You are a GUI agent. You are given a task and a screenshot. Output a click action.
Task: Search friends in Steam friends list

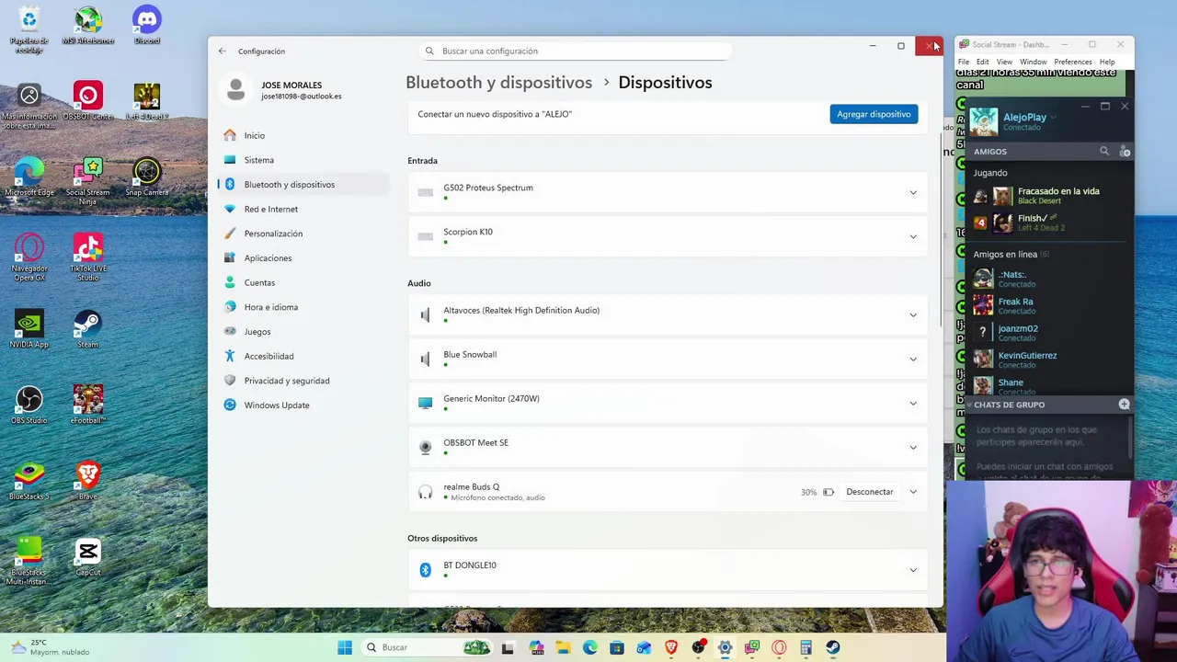(1104, 151)
